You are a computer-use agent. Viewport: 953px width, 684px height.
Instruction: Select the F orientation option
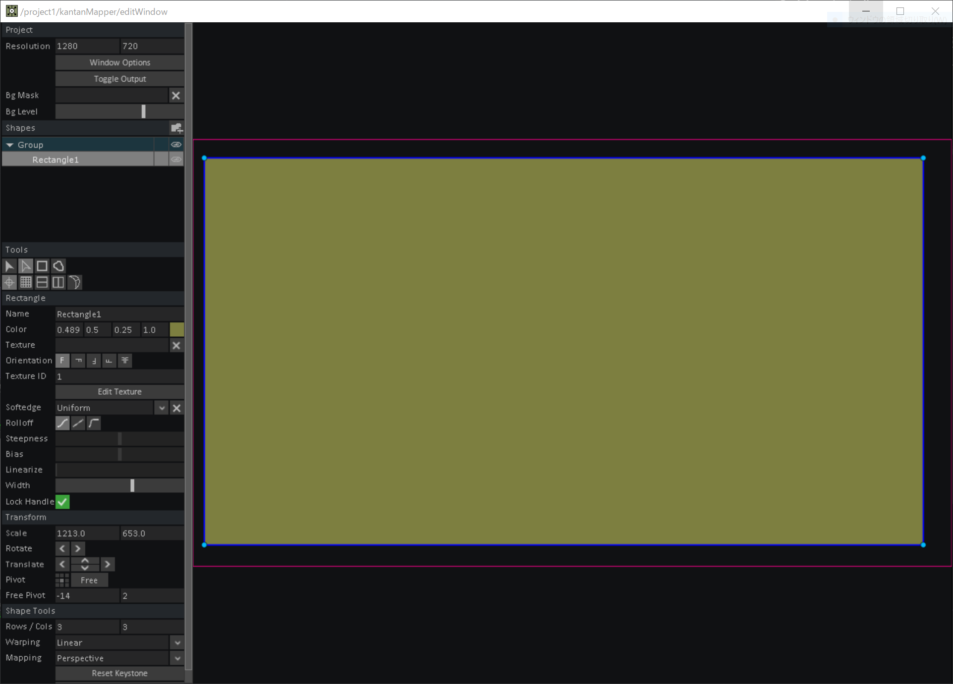point(62,361)
